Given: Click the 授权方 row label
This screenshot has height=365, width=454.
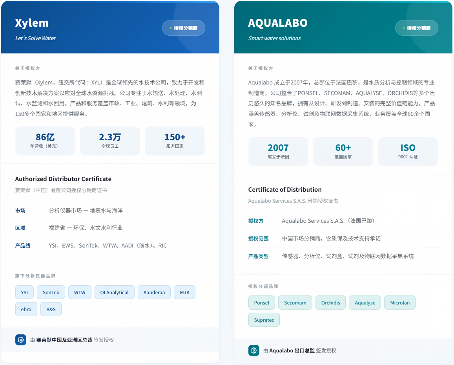Looking at the screenshot, I should click(x=256, y=221).
